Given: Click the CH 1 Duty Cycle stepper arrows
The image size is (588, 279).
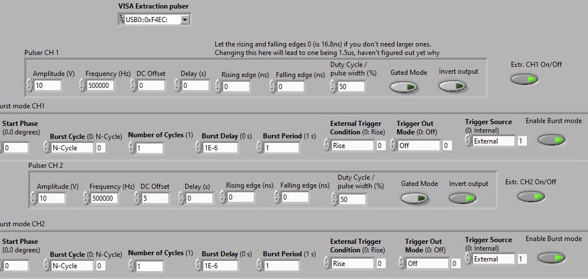Looking at the screenshot, I should click(x=334, y=87).
